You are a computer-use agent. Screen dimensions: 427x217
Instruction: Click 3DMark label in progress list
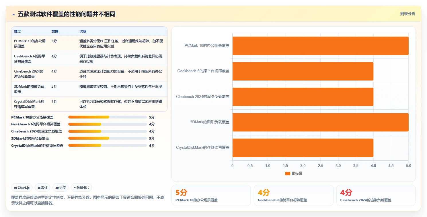tap(30, 138)
